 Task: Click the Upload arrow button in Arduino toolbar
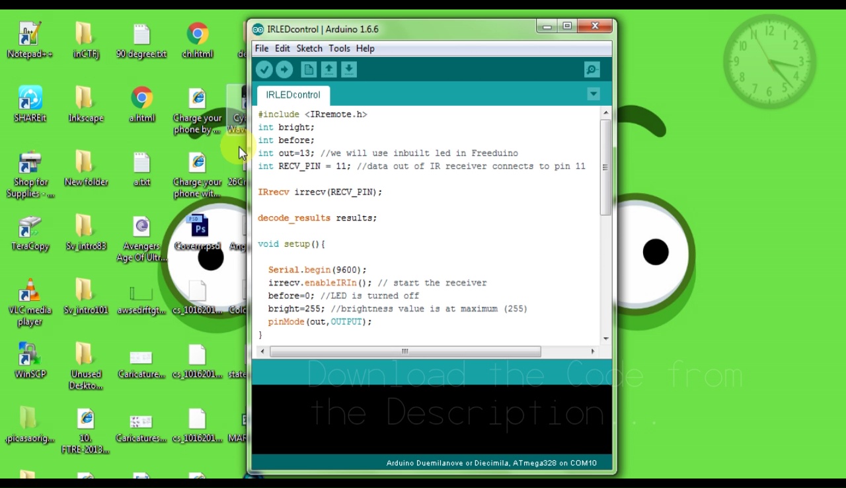[x=284, y=69]
